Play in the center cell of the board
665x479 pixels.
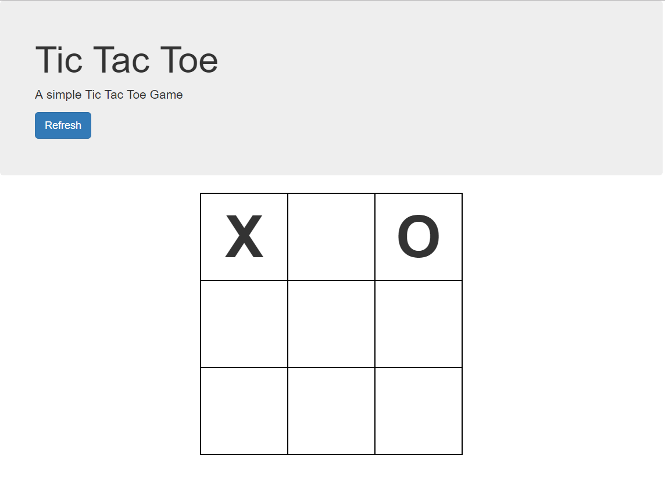pos(331,324)
